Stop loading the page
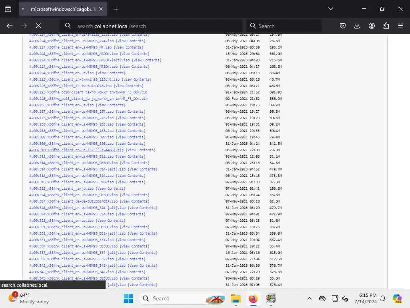This screenshot has height=308, width=410. pos(38,26)
